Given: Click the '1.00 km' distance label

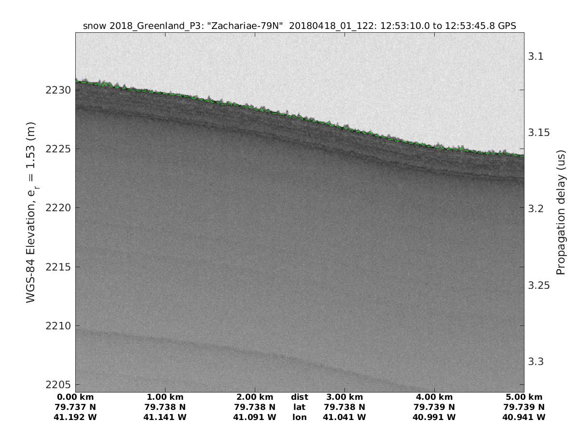Looking at the screenshot, I should click(x=165, y=397).
